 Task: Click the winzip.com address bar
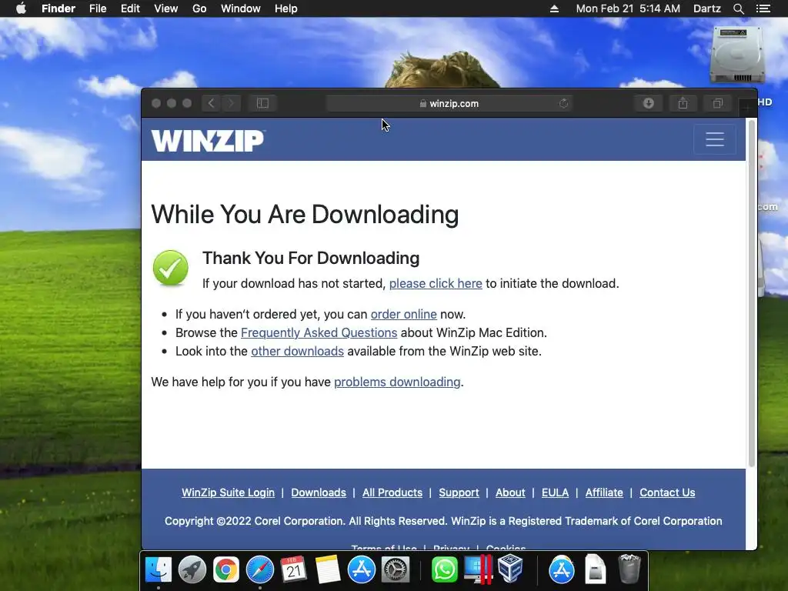[x=449, y=103]
